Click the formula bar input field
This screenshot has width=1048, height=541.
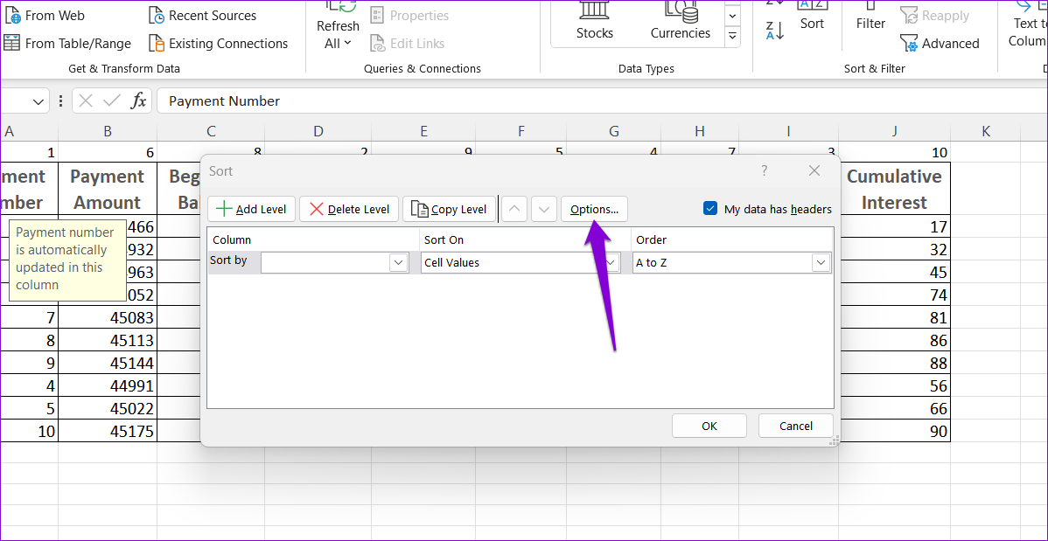(x=595, y=101)
